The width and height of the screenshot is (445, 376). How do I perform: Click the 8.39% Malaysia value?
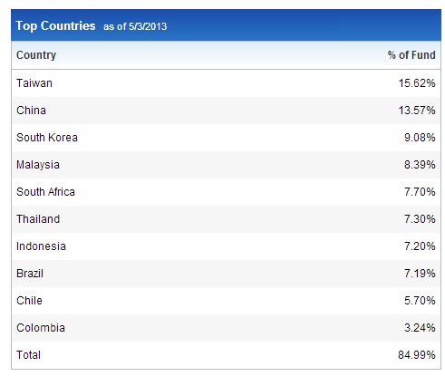coord(420,165)
